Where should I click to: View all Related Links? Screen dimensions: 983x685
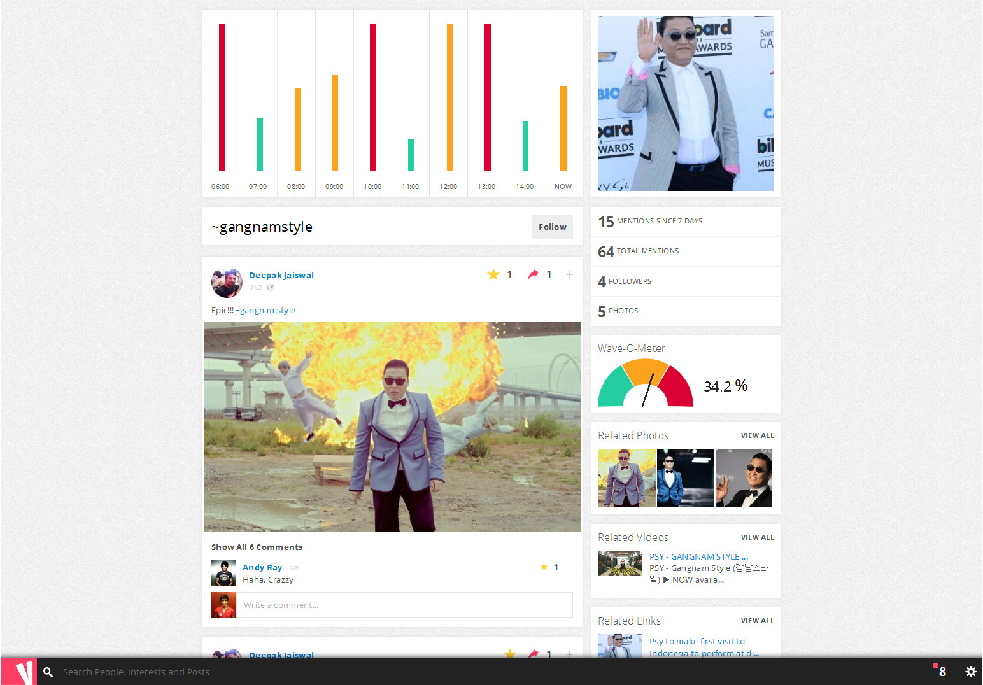pyautogui.click(x=757, y=621)
